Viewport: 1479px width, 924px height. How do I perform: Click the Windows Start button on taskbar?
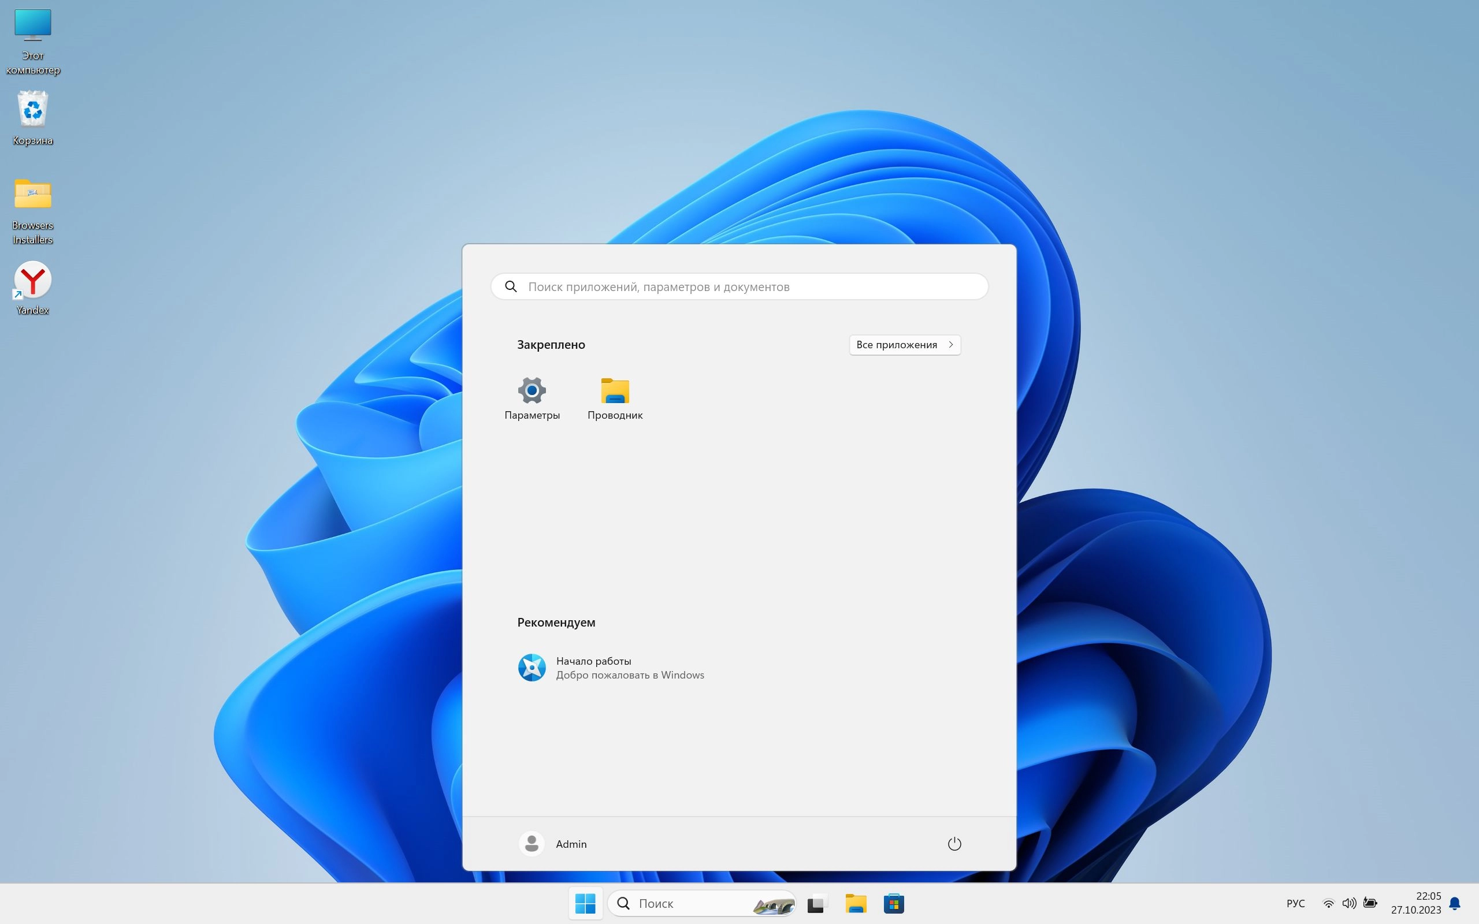coord(585,903)
